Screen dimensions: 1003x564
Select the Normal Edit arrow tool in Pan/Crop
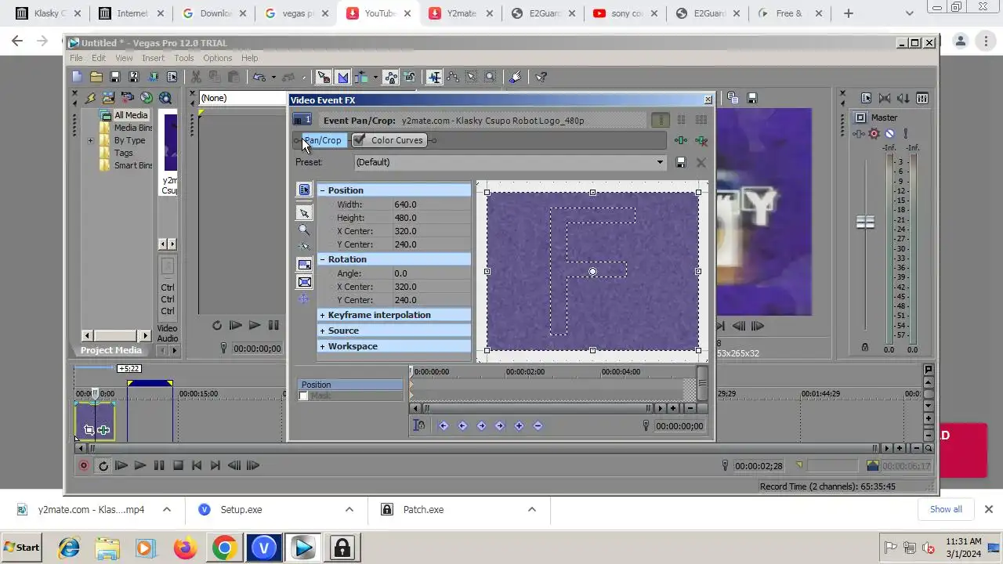pos(304,213)
